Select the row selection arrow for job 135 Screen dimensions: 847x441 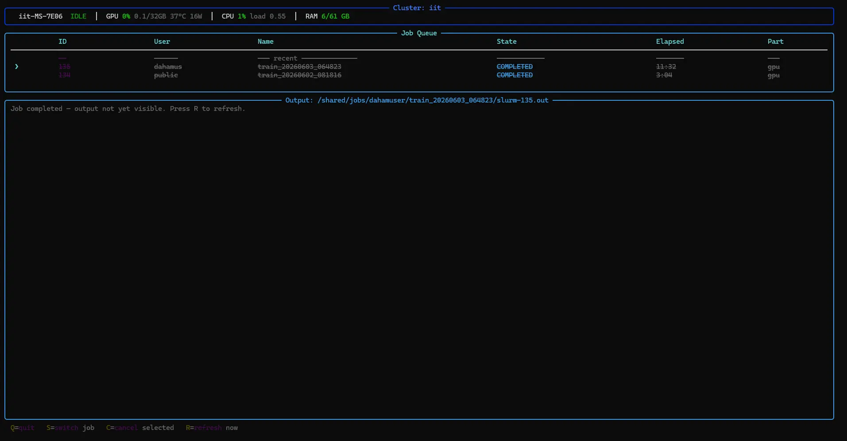pos(16,67)
